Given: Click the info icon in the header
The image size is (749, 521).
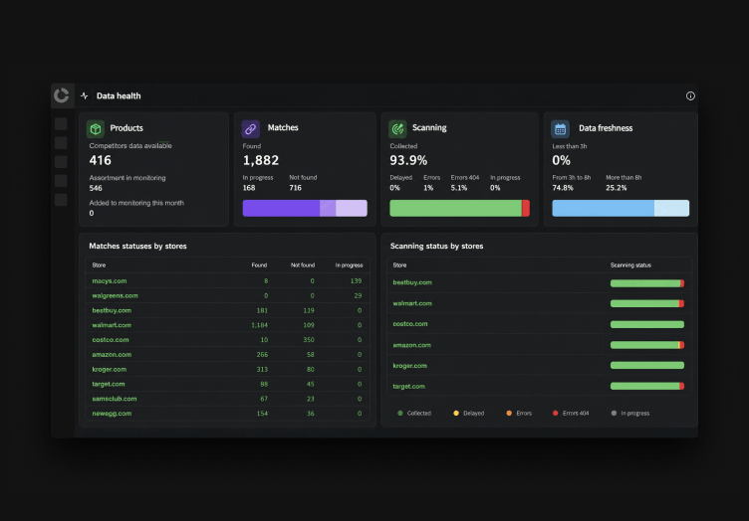Looking at the screenshot, I should click(690, 95).
